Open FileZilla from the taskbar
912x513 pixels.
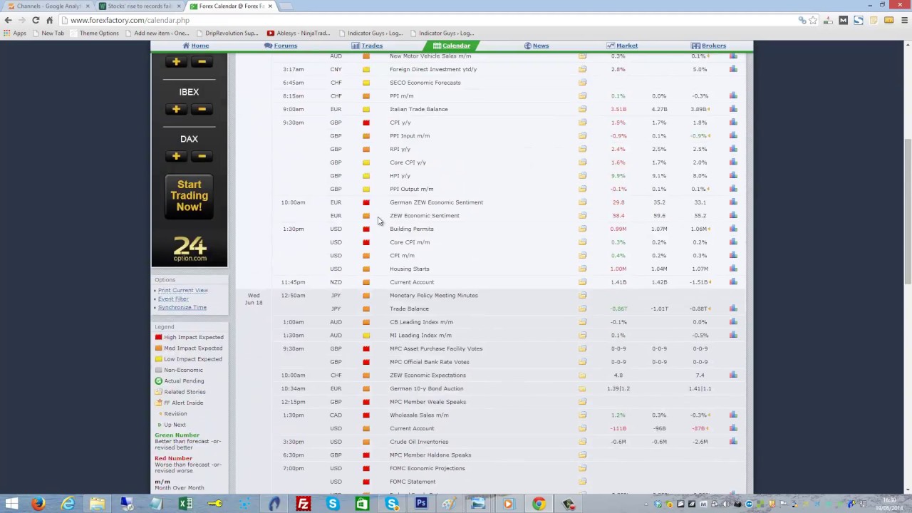[x=303, y=504]
